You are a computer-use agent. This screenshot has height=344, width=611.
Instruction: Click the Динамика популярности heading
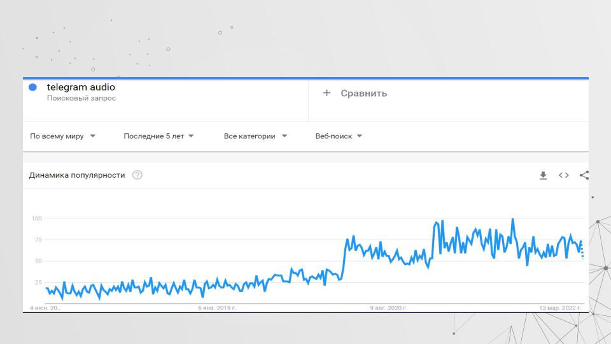[77, 175]
